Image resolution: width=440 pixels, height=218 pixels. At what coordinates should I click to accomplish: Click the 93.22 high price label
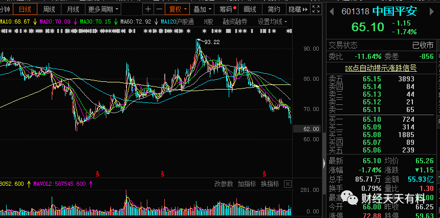coord(212,42)
